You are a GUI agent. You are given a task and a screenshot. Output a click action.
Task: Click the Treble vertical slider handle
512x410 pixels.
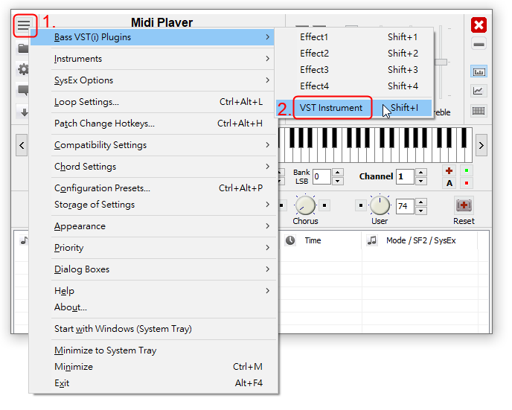[441, 62]
